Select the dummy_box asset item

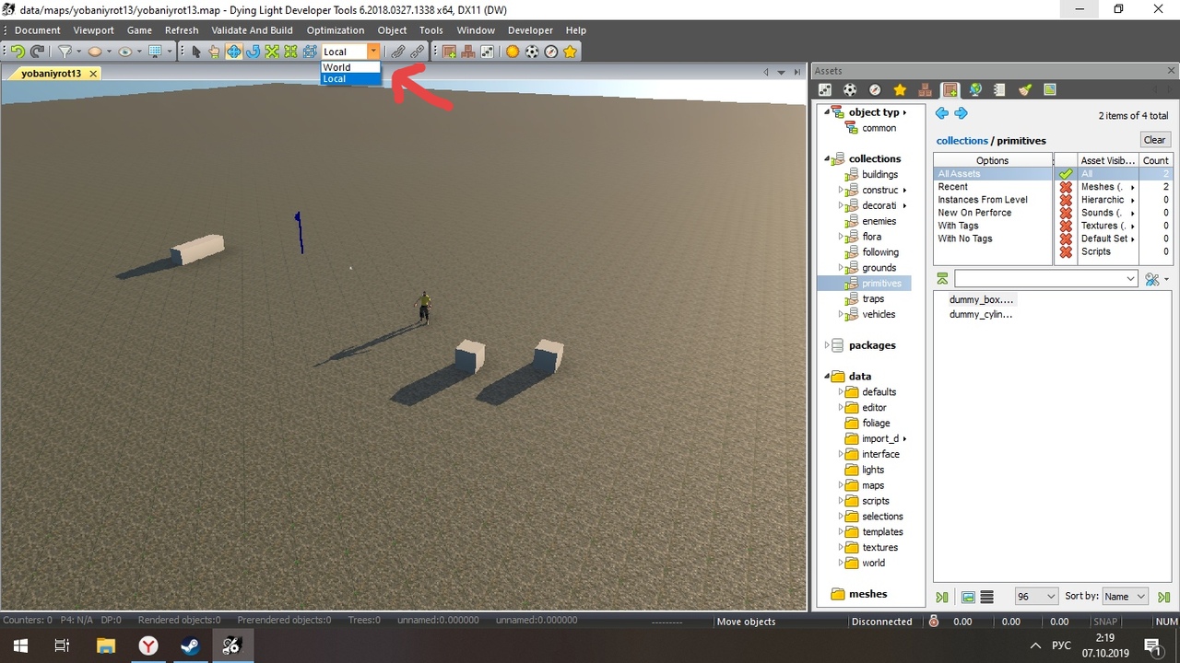click(981, 299)
